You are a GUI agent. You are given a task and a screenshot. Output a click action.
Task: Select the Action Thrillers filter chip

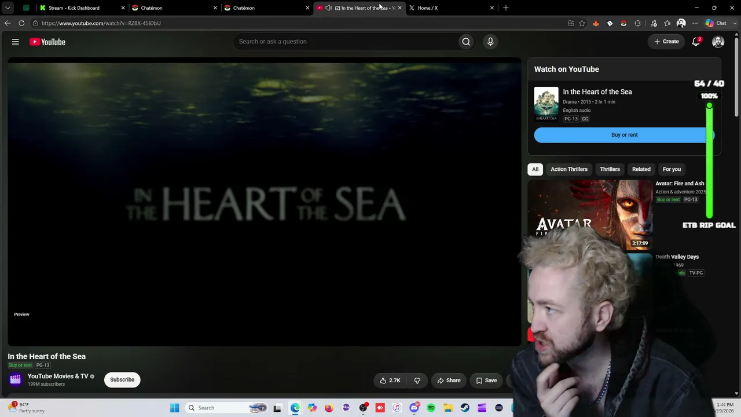569,169
